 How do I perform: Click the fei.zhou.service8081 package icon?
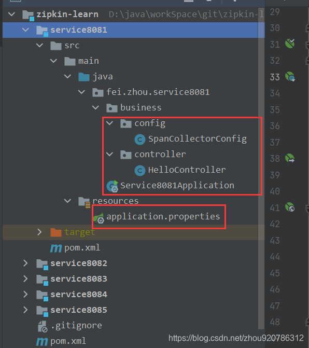[98, 92]
